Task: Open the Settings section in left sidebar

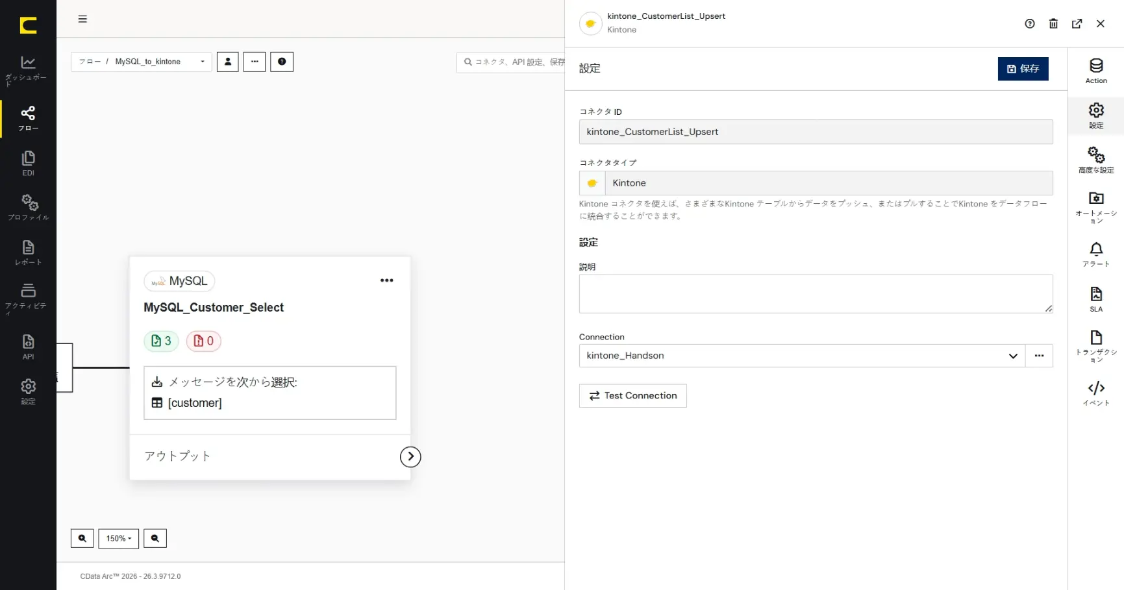Action: (x=28, y=391)
